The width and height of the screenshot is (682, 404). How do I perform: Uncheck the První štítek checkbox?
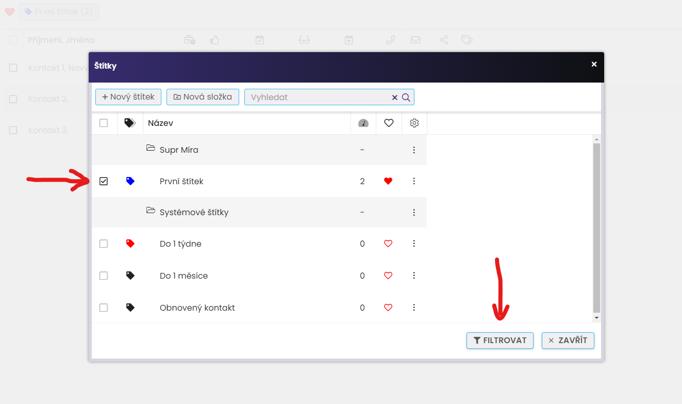tap(104, 181)
